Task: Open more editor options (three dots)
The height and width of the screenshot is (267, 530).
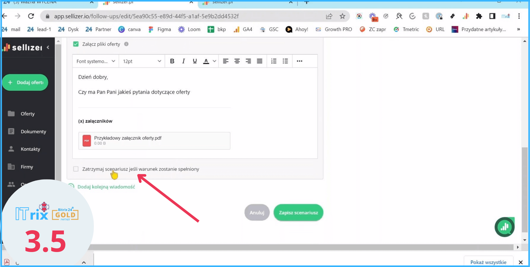Action: [x=299, y=61]
